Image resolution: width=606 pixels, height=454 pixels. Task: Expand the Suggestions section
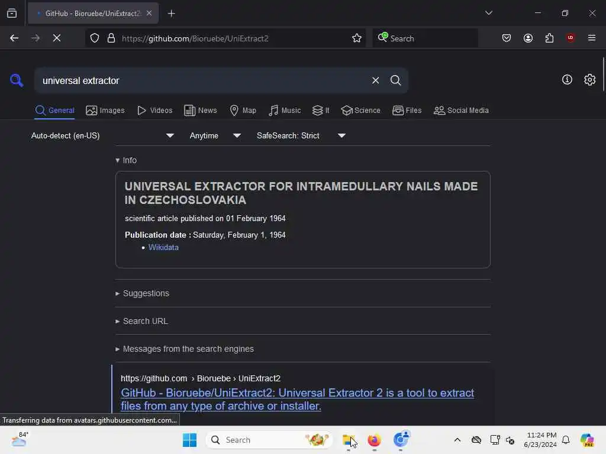(x=142, y=293)
